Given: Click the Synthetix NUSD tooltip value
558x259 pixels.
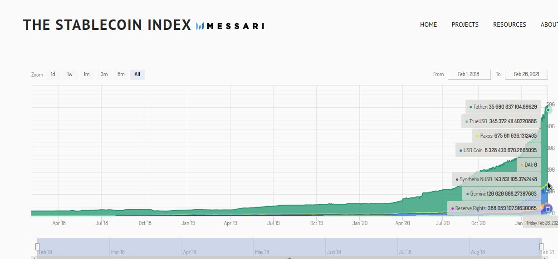Looking at the screenshot, I should coord(515,179).
